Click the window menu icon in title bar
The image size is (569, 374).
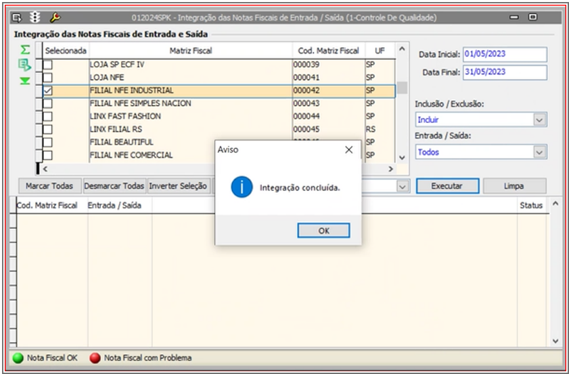(x=17, y=18)
